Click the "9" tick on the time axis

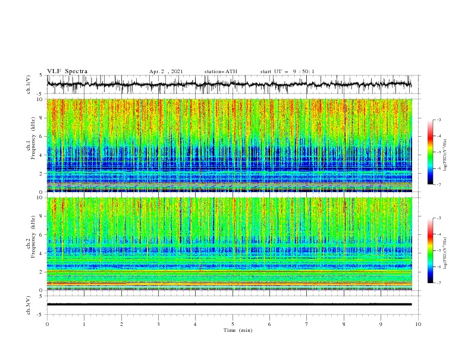381,324
